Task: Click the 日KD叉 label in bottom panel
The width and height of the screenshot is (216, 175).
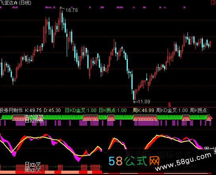Action: 33,164
